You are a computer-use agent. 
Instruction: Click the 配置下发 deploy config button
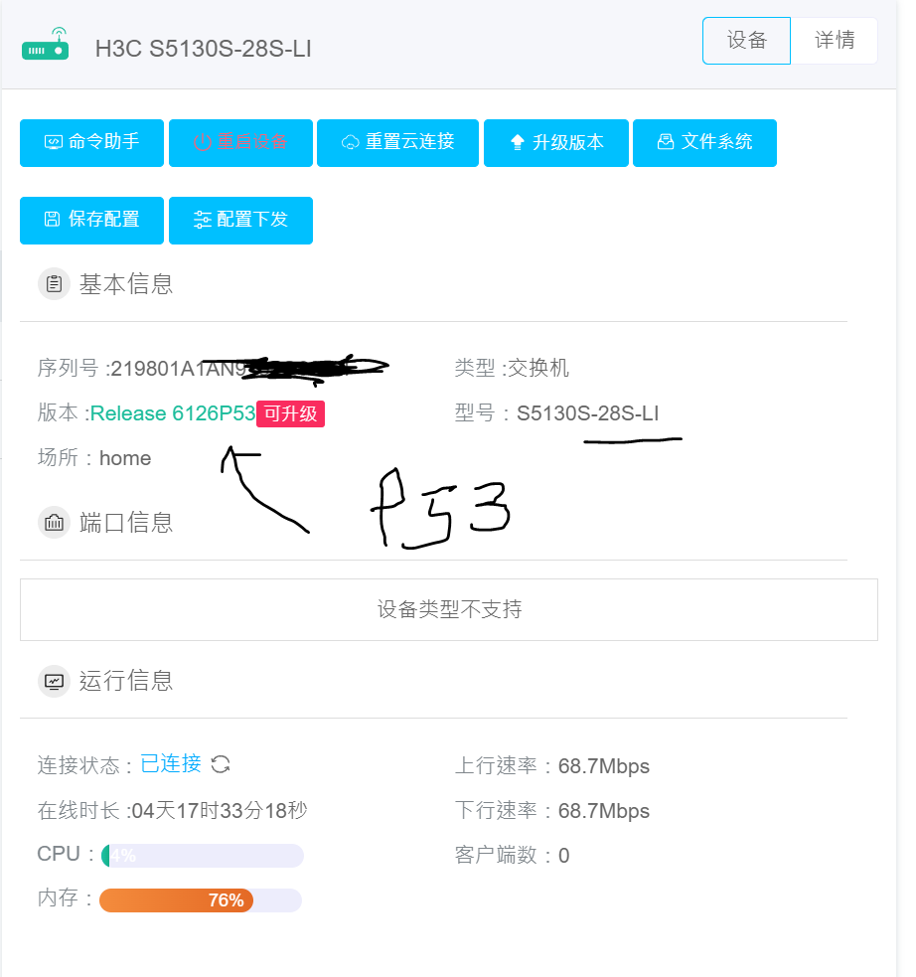point(240,220)
